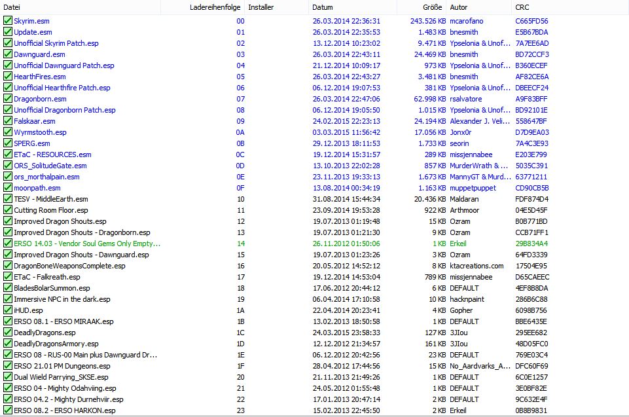Uncheck the Skyrim.esm checkbox
The width and height of the screenshot is (629, 417).
pyautogui.click(x=8, y=21)
